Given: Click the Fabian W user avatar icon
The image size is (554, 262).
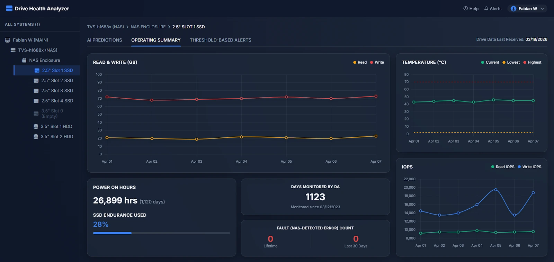Looking at the screenshot, I should click(513, 9).
